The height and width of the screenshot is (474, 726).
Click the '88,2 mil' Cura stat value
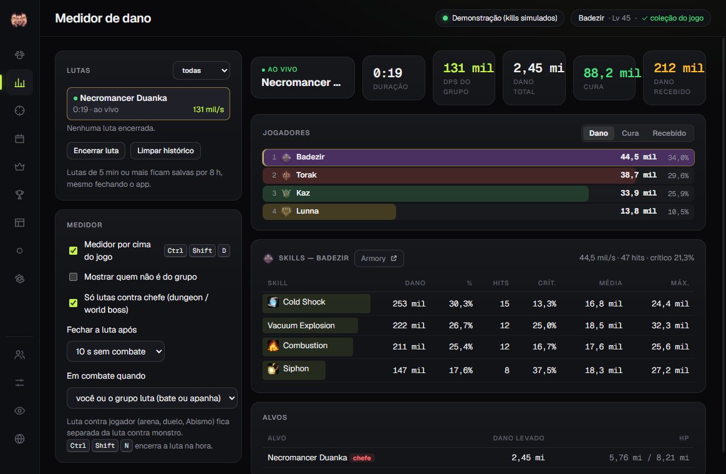pyautogui.click(x=612, y=73)
